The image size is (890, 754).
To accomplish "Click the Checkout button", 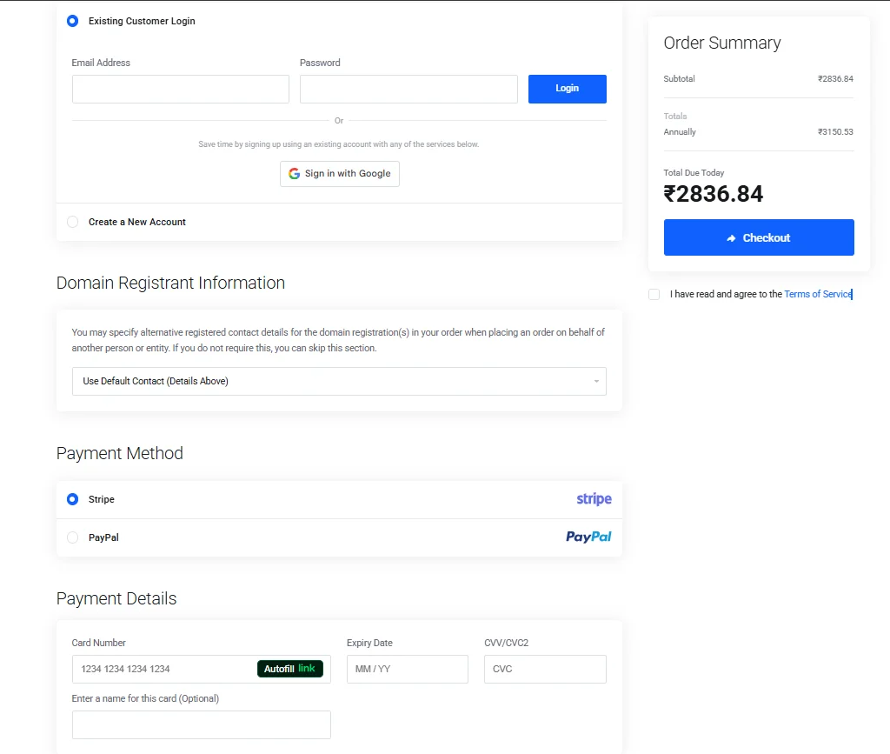I will pos(758,237).
